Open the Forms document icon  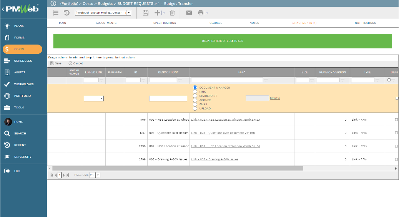tap(7, 37)
